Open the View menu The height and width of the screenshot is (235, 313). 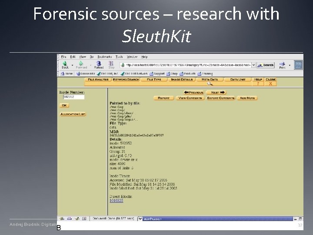pos(83,57)
